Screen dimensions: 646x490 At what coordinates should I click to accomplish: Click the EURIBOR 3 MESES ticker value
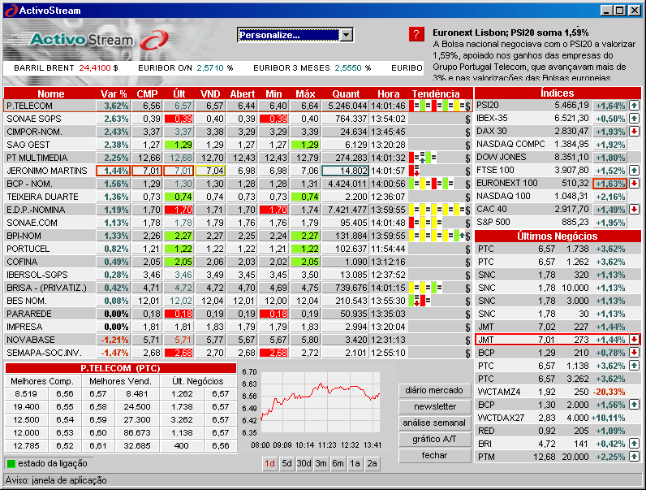(x=348, y=68)
